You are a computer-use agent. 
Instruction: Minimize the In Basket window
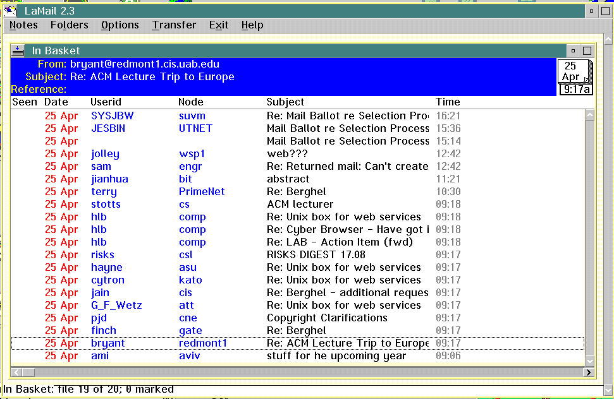[574, 51]
